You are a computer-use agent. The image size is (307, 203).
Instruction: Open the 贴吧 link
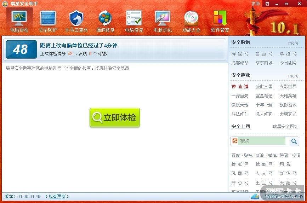pos(248,156)
